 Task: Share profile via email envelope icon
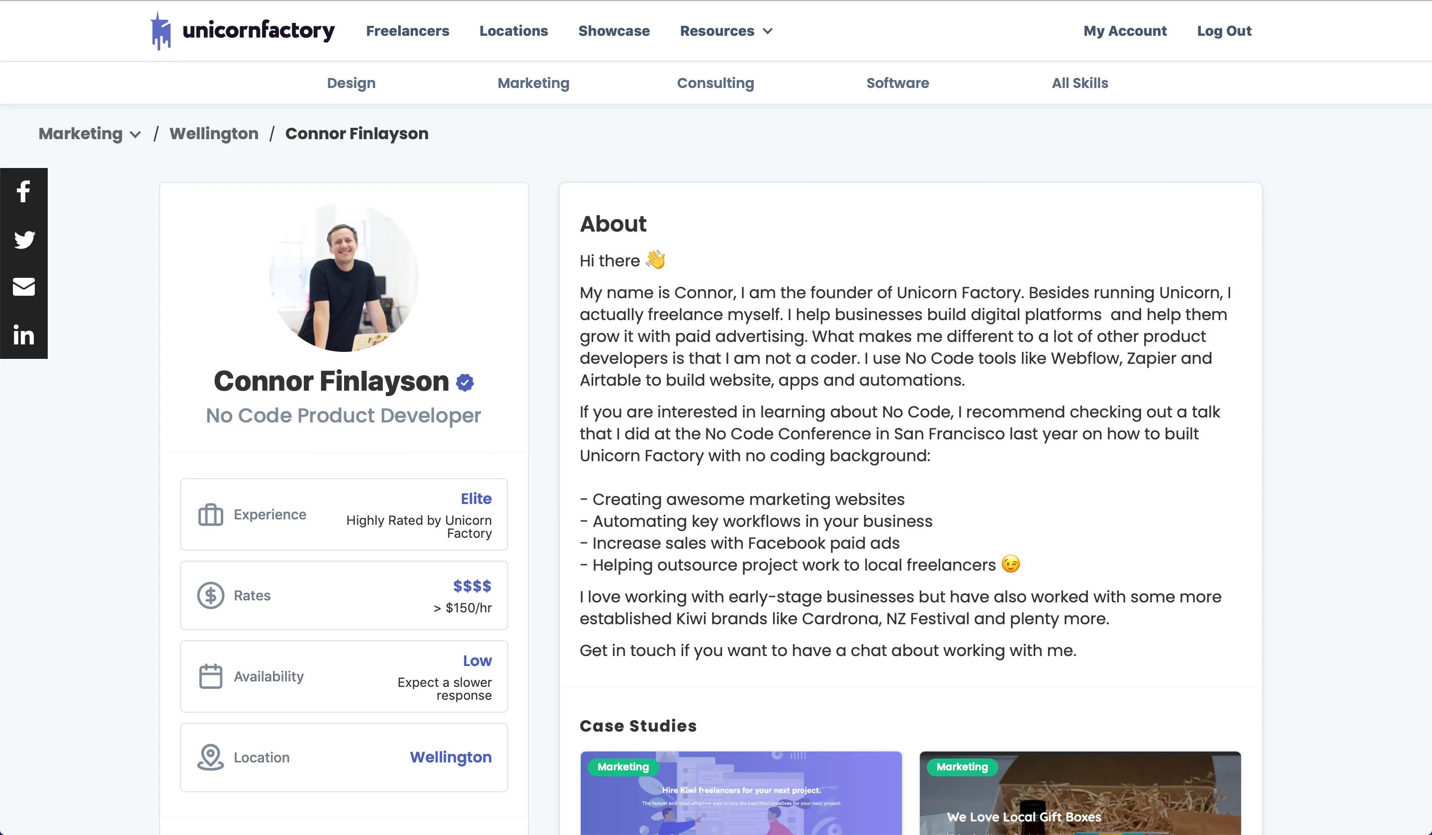pyautogui.click(x=24, y=287)
